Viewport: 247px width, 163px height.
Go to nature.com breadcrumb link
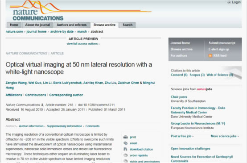[x=14, y=32]
